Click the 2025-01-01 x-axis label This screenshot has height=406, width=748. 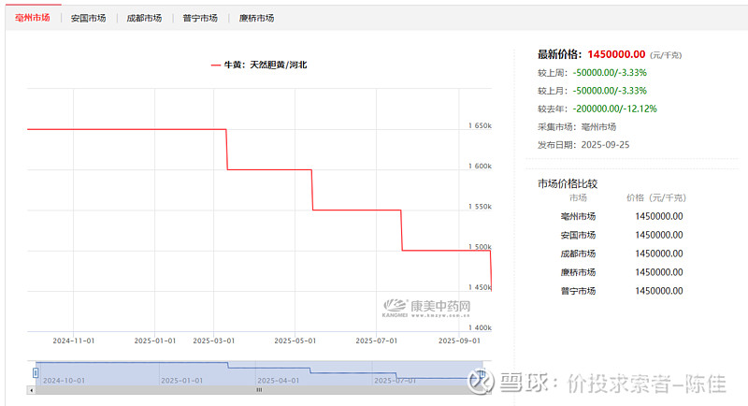tap(155, 341)
